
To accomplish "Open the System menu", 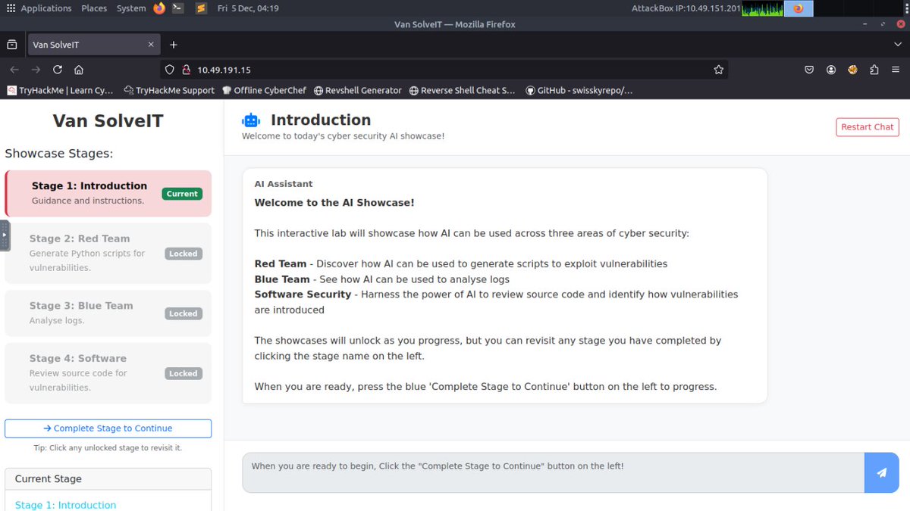I will point(131,8).
